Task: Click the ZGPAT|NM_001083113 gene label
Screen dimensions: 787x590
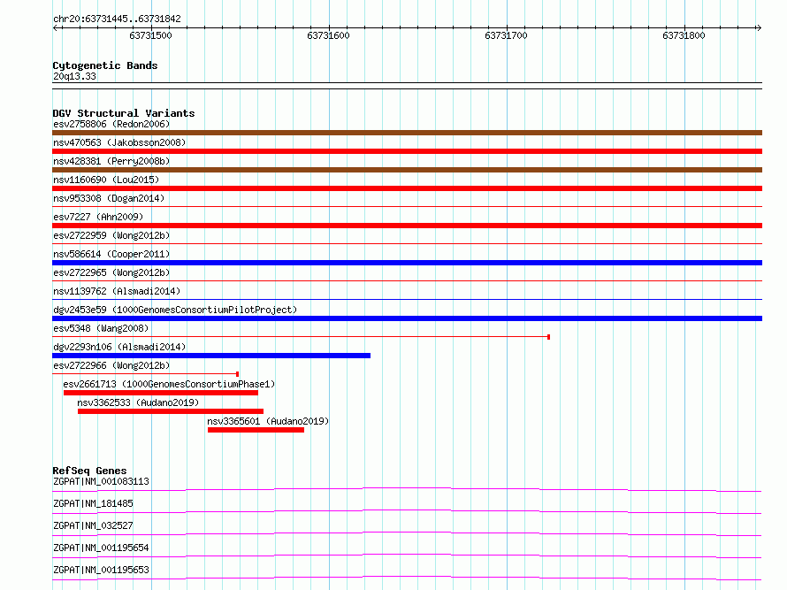Action: 101,481
